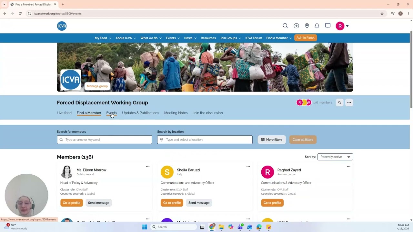
Task: Open ICVA Forum in the navbar
Action: click(x=254, y=38)
